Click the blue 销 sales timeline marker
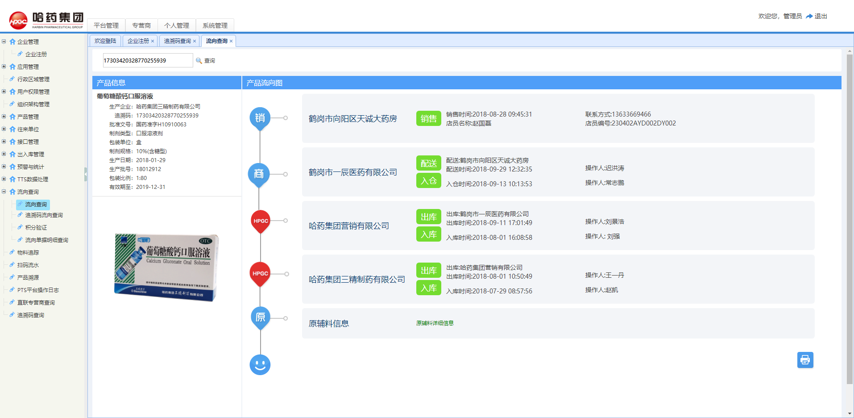Image resolution: width=854 pixels, height=418 pixels. coord(260,118)
